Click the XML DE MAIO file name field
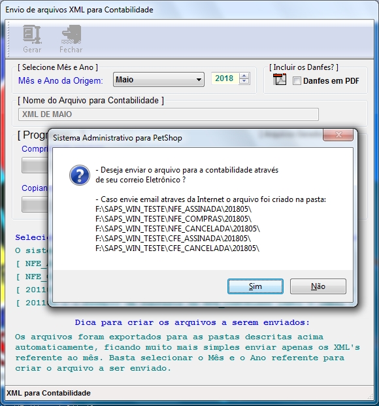The width and height of the screenshot is (379, 406). click(x=169, y=114)
